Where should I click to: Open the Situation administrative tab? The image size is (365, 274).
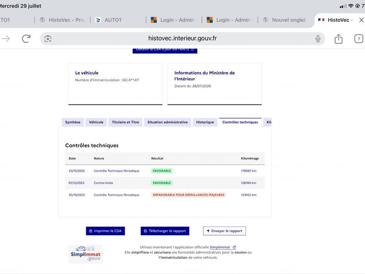coord(167,122)
